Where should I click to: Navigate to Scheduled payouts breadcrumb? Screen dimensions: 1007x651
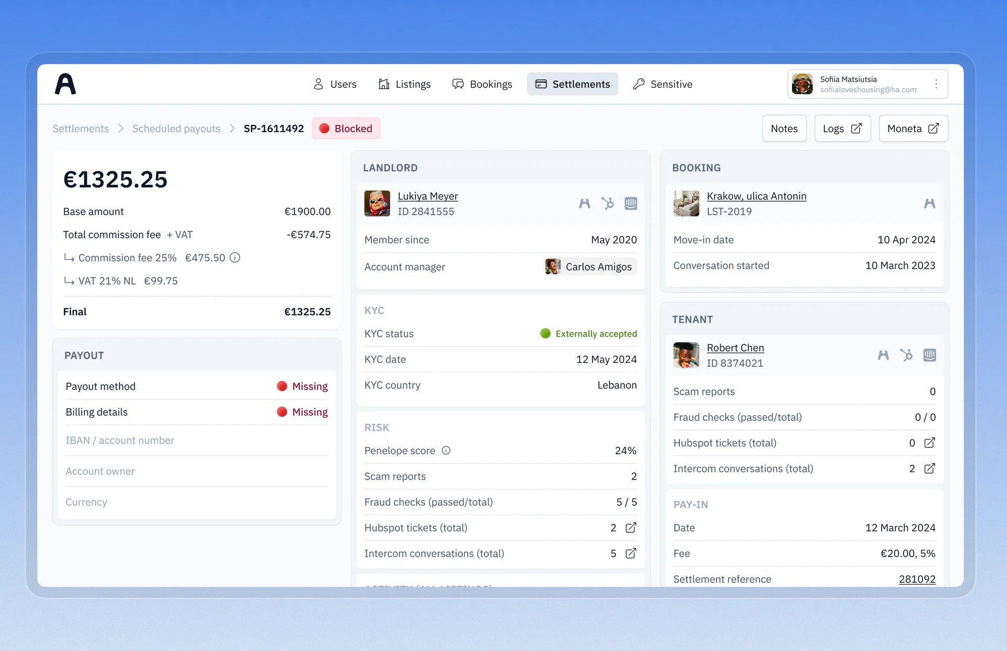176,129
